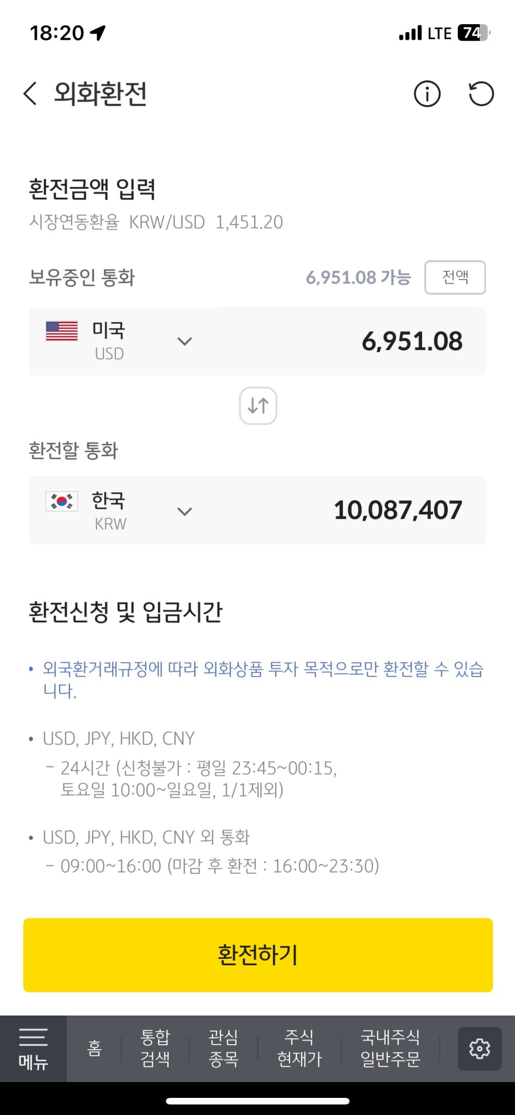This screenshot has height=1115, width=515.
Task: Go to the 홈 tab
Action: pos(94,1049)
